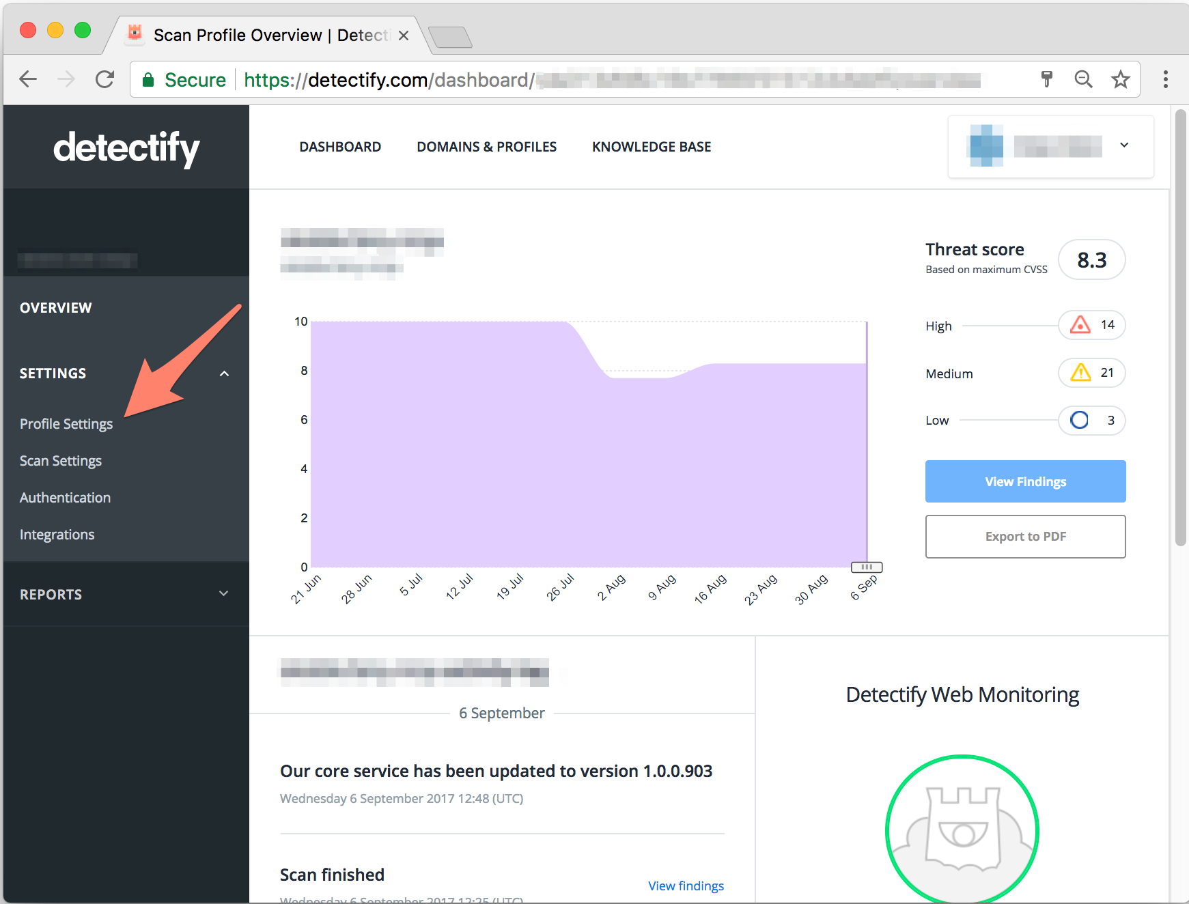
Task: Collapse the Settings sidebar section
Action: [x=224, y=373]
